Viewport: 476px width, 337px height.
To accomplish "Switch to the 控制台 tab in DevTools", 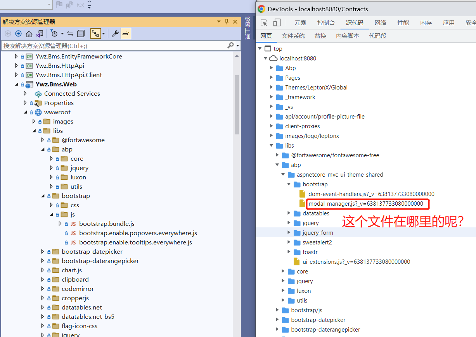I will pyautogui.click(x=325, y=22).
